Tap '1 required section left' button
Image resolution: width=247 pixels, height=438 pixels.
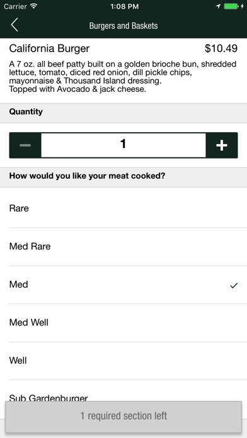(x=123, y=417)
